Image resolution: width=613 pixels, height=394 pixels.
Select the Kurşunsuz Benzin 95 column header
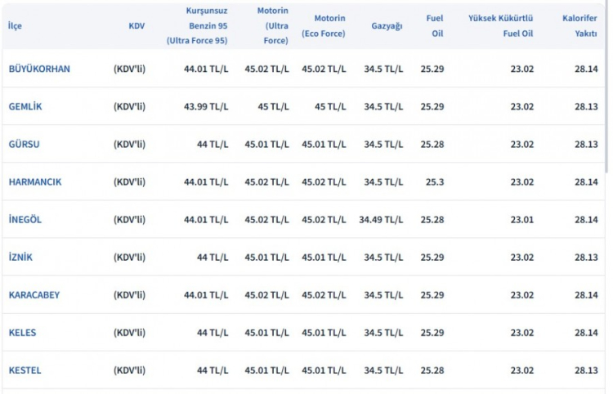(199, 26)
